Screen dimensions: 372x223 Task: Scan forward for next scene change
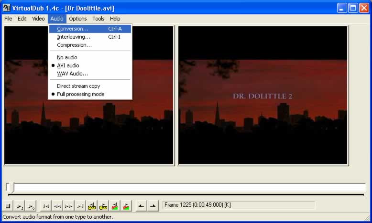click(x=126, y=206)
